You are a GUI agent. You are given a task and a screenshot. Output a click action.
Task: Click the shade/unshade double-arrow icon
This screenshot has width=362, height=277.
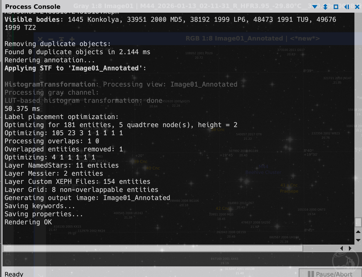click(x=325, y=7)
